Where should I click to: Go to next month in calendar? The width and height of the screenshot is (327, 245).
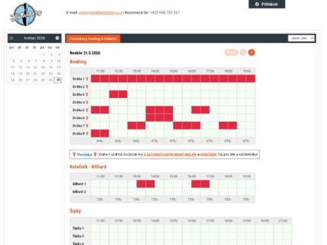click(x=57, y=38)
